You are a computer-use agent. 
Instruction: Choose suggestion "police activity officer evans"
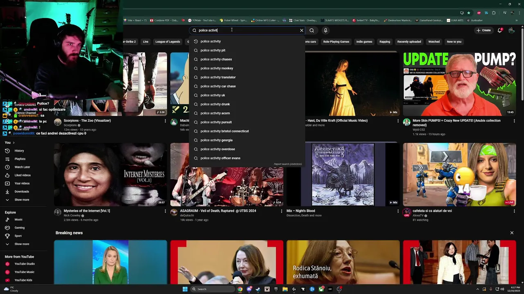[247, 158]
